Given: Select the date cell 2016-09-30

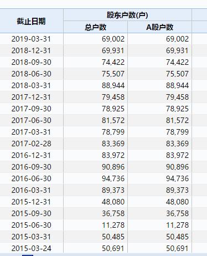Looking at the screenshot, I should click(x=31, y=167).
